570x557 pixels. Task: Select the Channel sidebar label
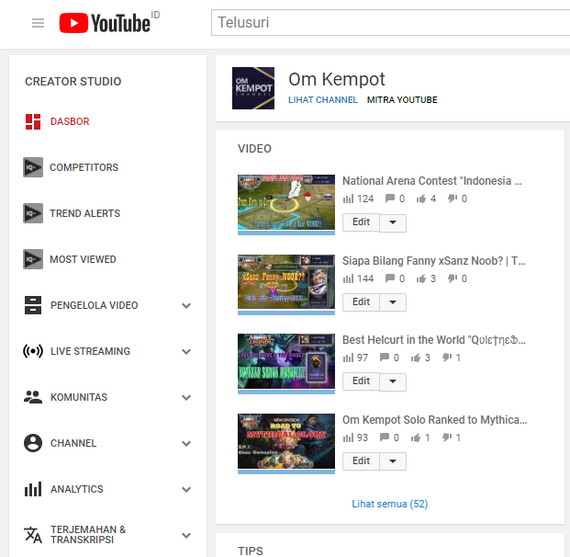[x=73, y=443]
